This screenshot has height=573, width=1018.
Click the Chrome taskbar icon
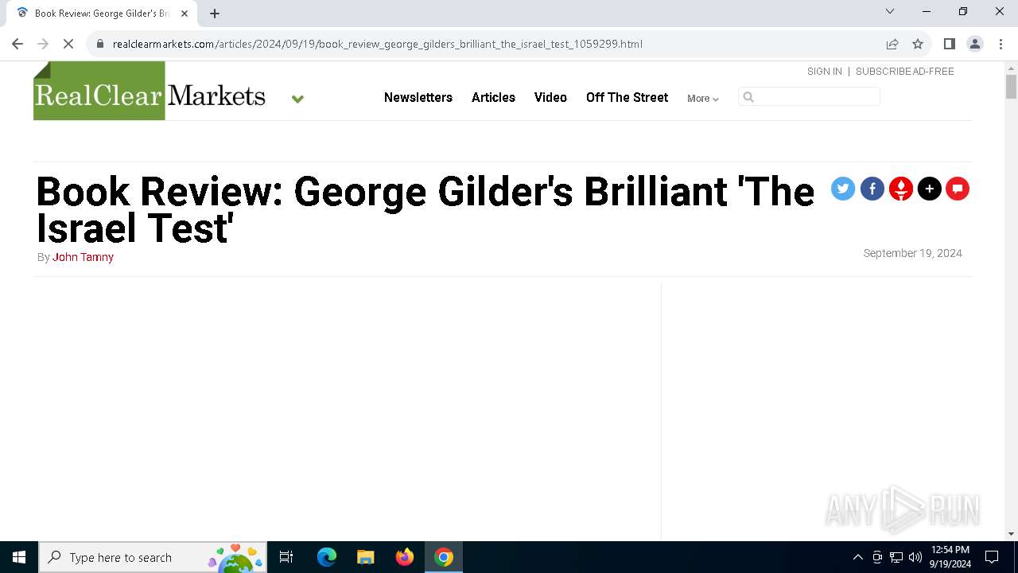[444, 557]
